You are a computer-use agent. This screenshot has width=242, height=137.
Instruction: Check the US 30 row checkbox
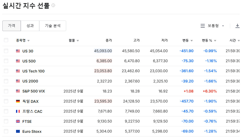coord(6,51)
